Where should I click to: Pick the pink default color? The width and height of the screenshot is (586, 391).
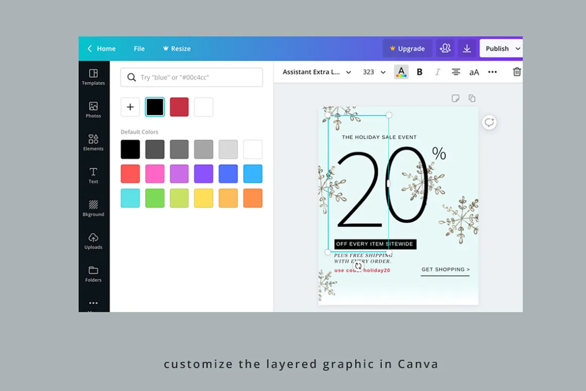point(155,174)
